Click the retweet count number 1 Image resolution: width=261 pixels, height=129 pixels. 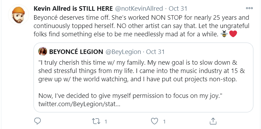105,121
